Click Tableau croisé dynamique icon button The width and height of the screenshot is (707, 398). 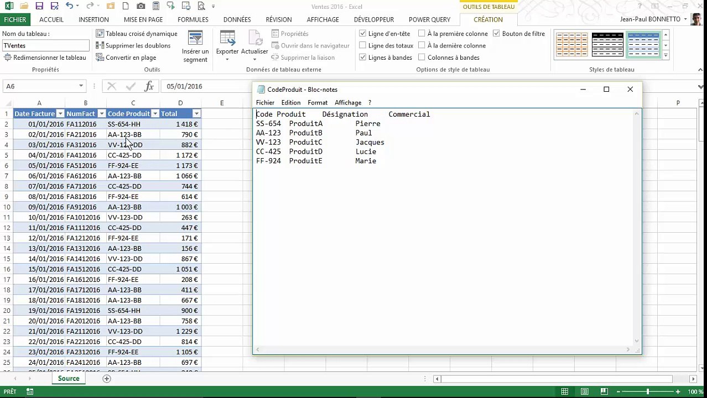click(136, 34)
